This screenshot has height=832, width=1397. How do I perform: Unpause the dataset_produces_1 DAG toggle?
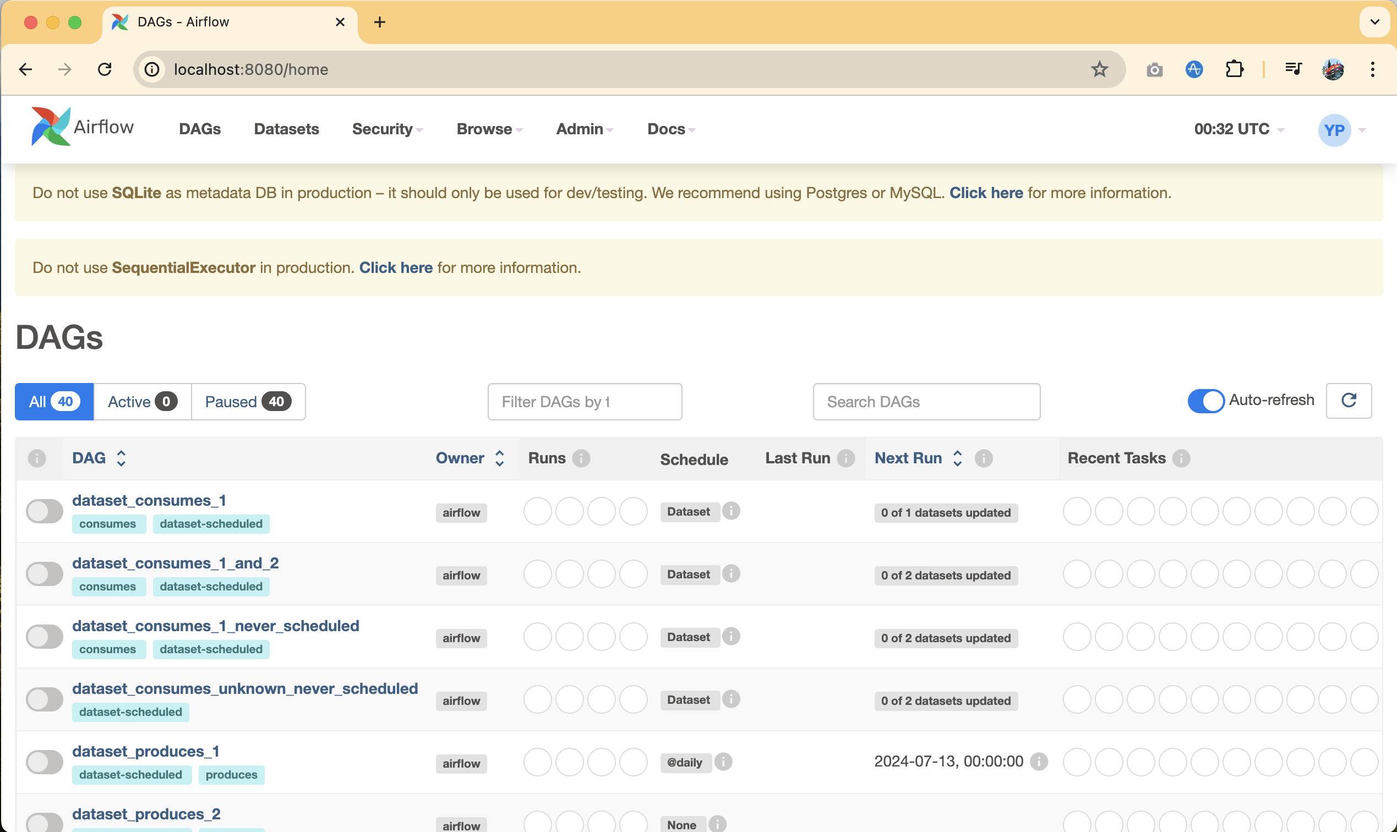(x=44, y=762)
